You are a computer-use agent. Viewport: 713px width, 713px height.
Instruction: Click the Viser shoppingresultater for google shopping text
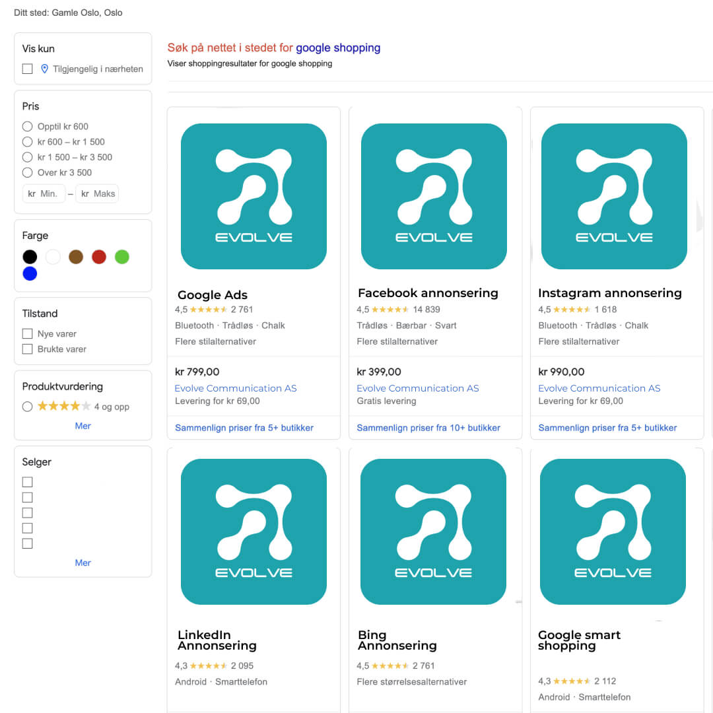pyautogui.click(x=250, y=63)
